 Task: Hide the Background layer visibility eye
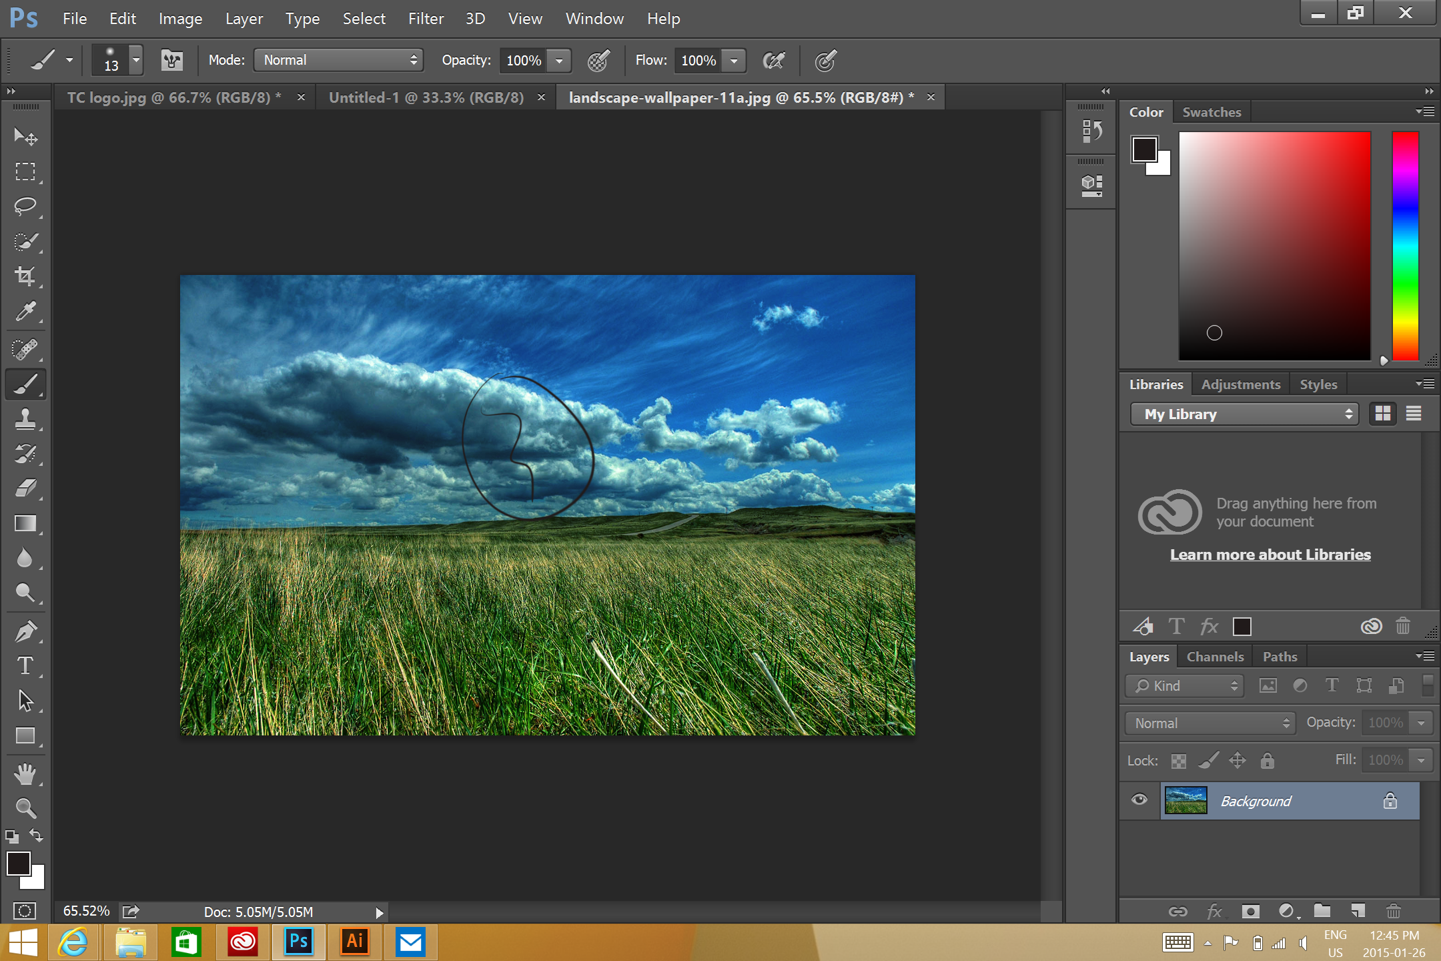click(x=1139, y=800)
